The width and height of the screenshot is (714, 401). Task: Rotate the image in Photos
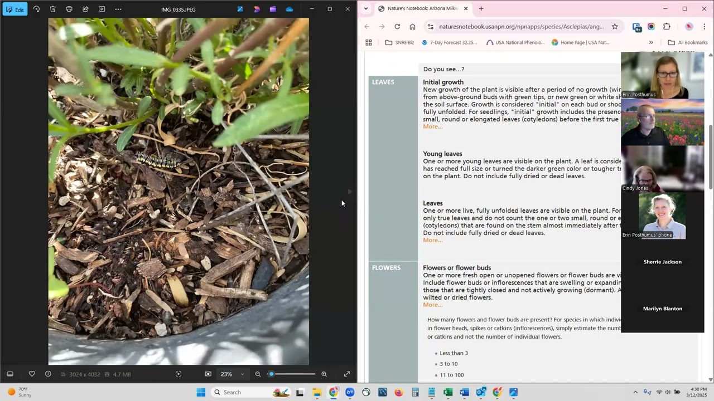tap(36, 9)
